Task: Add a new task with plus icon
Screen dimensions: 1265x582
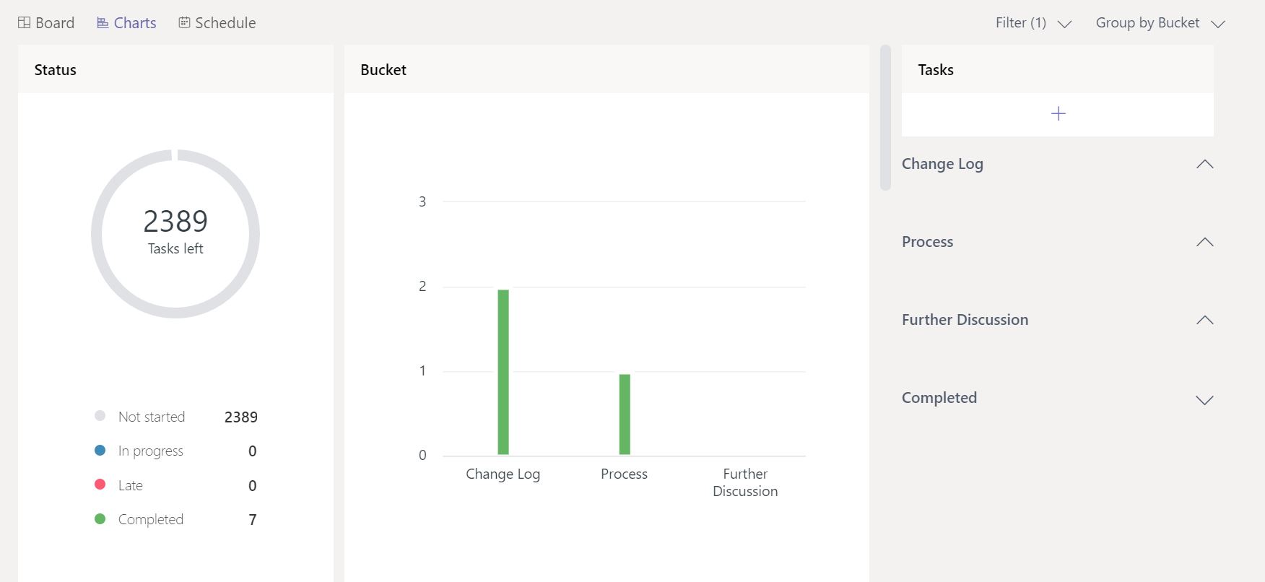Action: click(x=1058, y=114)
